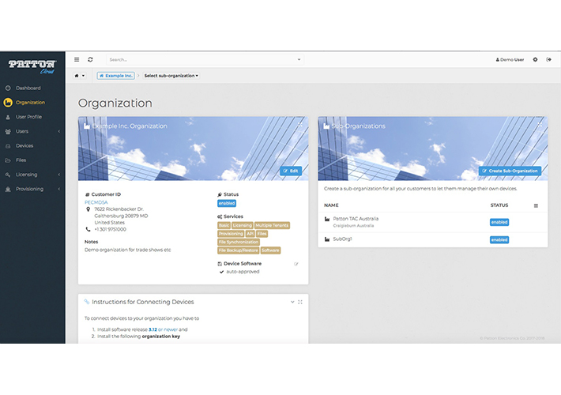The height and width of the screenshot is (395, 561).
Task: Click the address map marker icon
Action: pyautogui.click(x=88, y=209)
